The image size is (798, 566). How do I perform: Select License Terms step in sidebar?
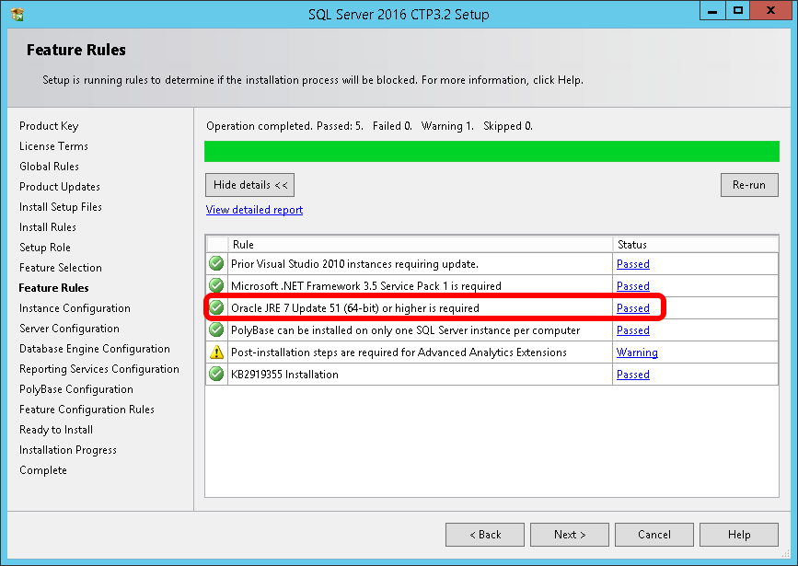coord(53,146)
